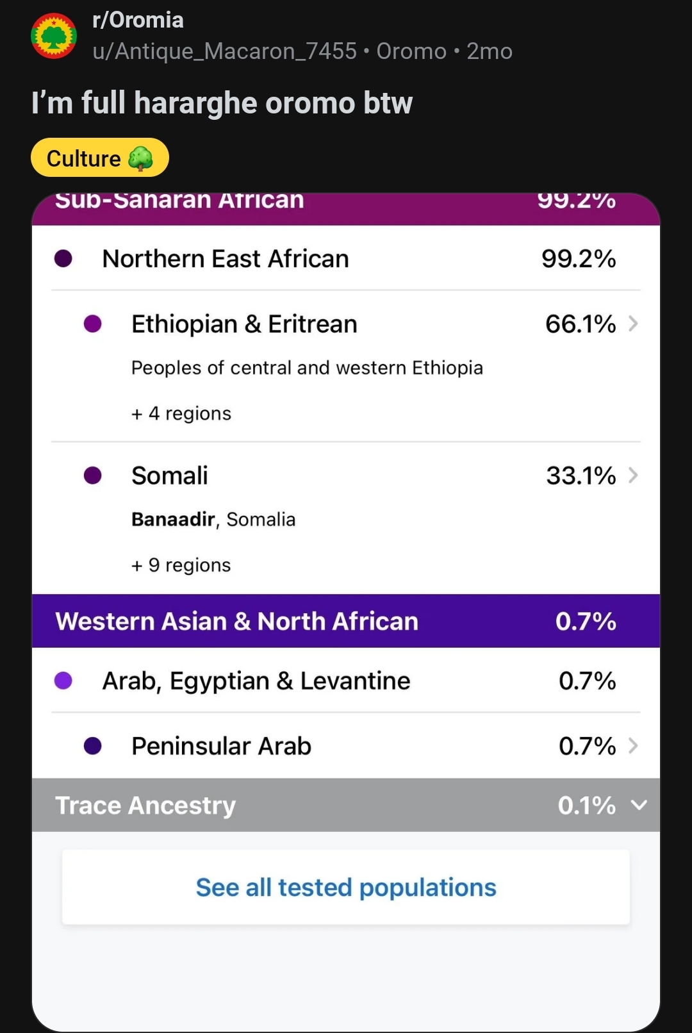The height and width of the screenshot is (1033, 692).
Task: Click the Peninsular Arab navy dot
Action: (x=93, y=746)
